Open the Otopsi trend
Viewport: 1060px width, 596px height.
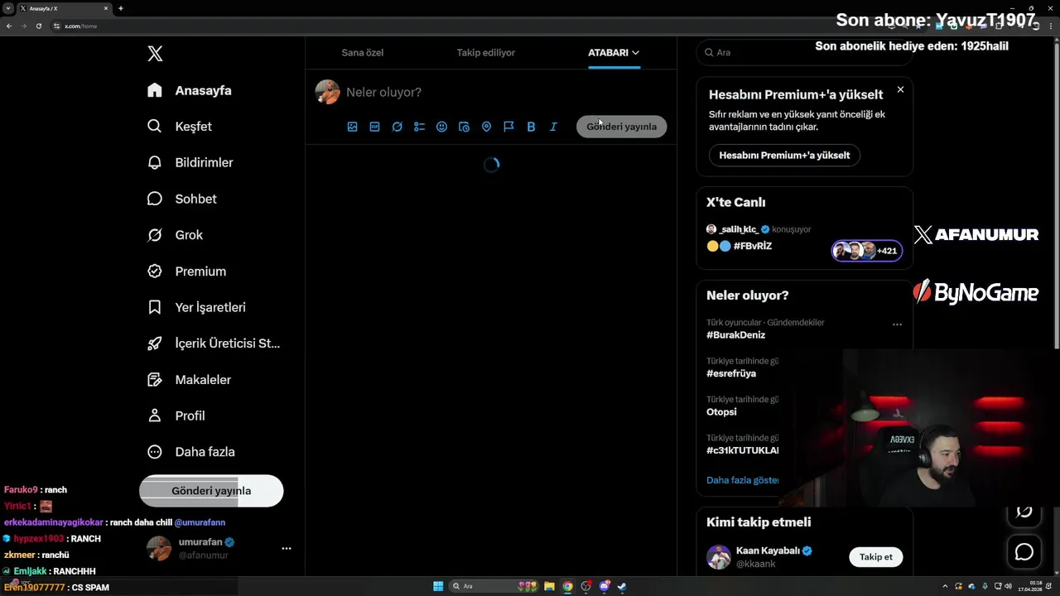click(721, 411)
